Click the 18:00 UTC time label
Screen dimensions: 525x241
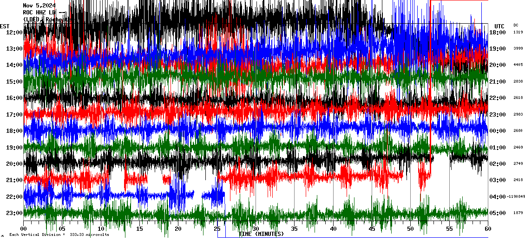(498, 33)
